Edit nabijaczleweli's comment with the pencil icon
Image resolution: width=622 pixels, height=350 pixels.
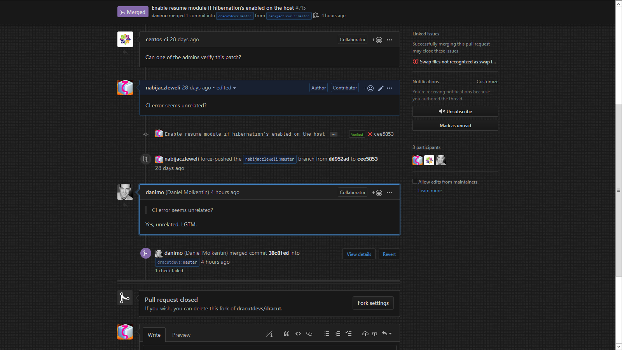point(381,88)
